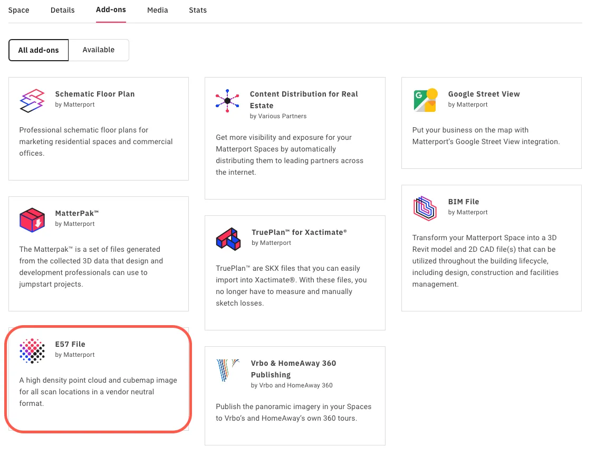The image size is (606, 455).
Task: Filter to Available add-ons
Action: [99, 50]
